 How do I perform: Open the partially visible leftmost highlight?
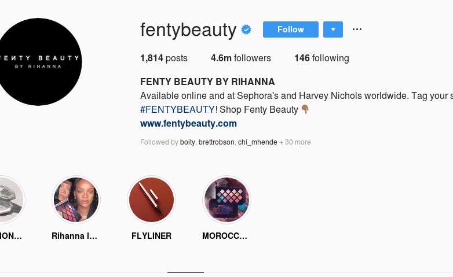tap(8, 200)
